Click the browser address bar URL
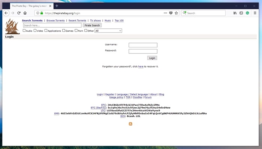 click(63, 13)
